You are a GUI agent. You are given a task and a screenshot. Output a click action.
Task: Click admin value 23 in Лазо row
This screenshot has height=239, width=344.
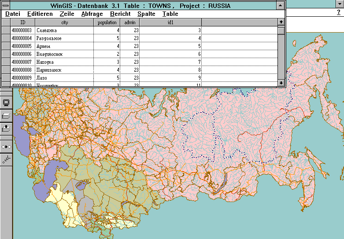point(130,77)
